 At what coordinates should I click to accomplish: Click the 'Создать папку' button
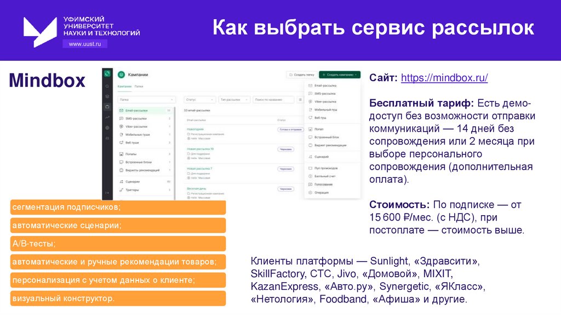click(301, 75)
